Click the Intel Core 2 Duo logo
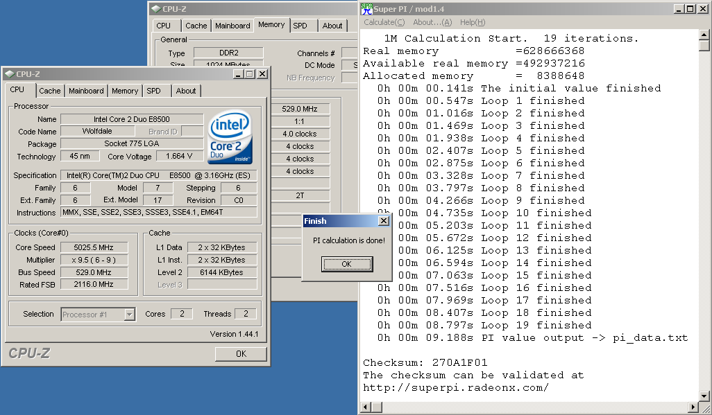712x415 pixels. pyautogui.click(x=230, y=137)
